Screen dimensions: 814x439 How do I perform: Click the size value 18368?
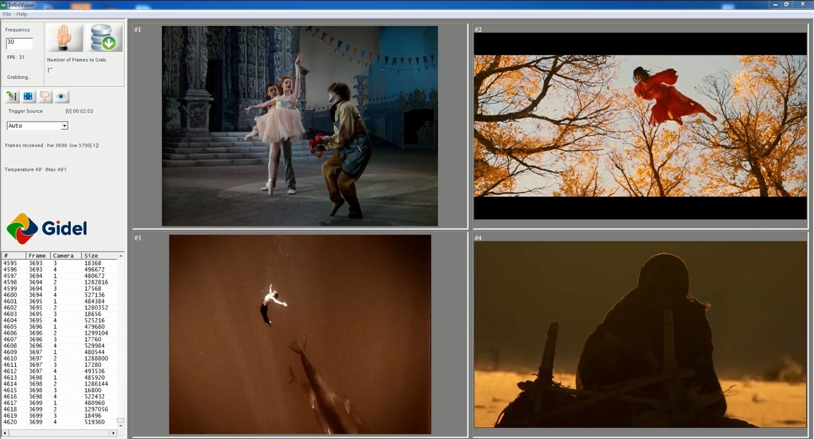click(93, 263)
